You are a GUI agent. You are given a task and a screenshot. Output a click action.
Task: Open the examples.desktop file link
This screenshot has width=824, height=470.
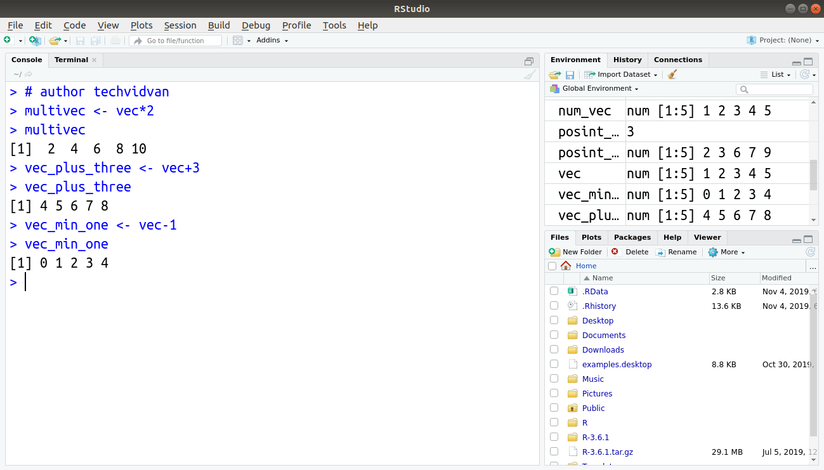(617, 364)
